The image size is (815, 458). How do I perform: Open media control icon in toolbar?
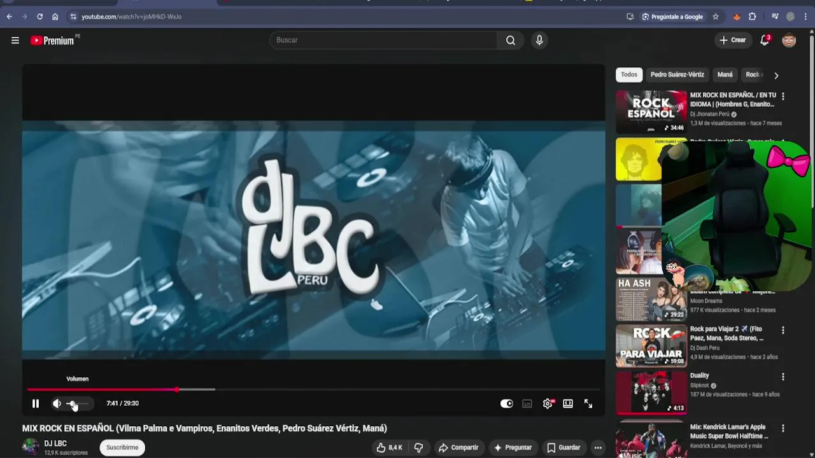(x=775, y=17)
